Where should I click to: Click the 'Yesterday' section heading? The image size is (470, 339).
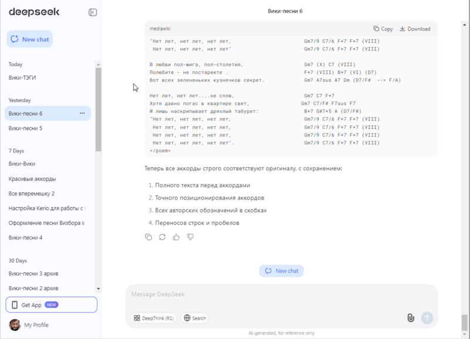19,100
